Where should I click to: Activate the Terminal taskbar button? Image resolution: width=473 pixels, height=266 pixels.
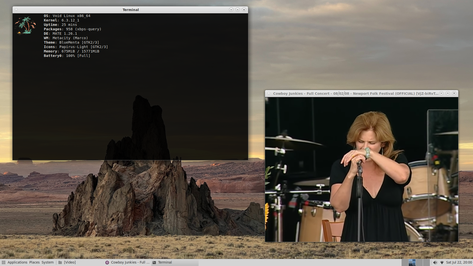(x=174, y=262)
